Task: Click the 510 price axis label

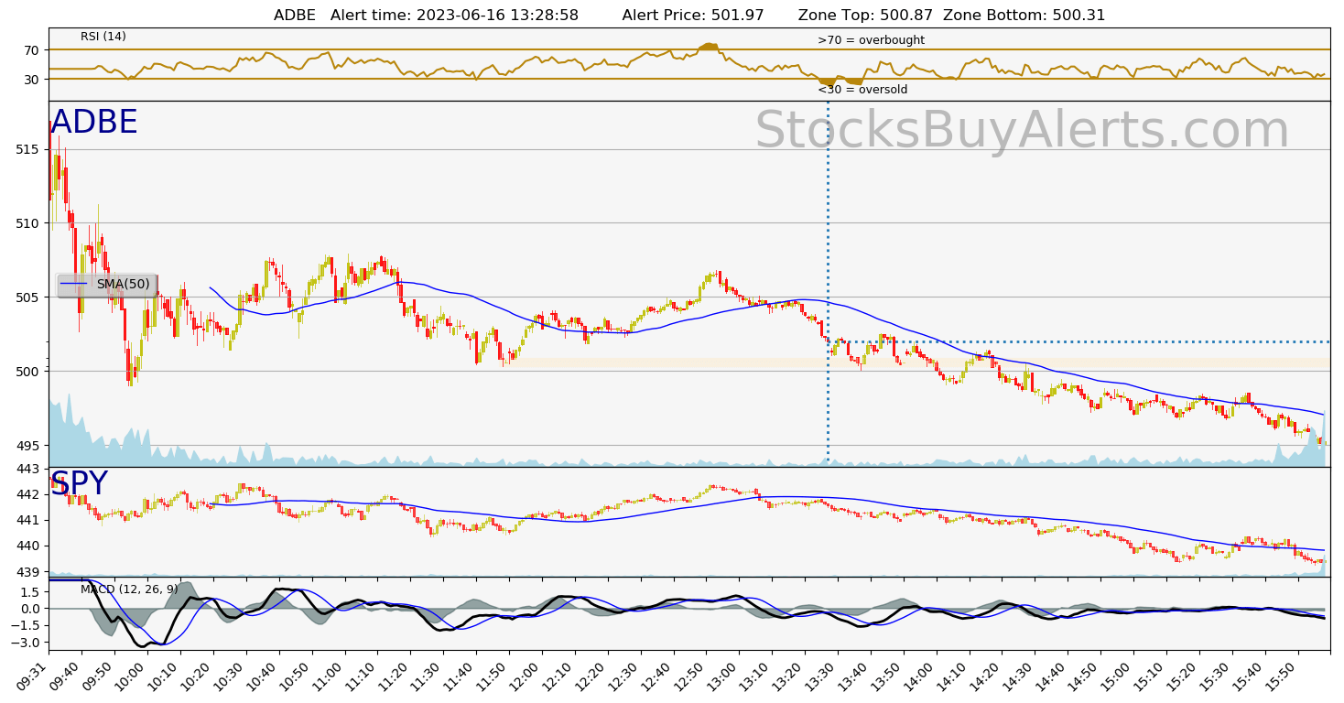Action: click(x=28, y=223)
